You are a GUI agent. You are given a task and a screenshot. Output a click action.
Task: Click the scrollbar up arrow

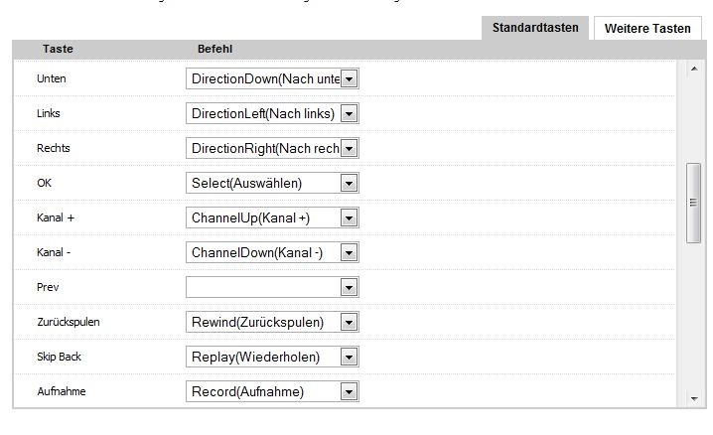693,69
